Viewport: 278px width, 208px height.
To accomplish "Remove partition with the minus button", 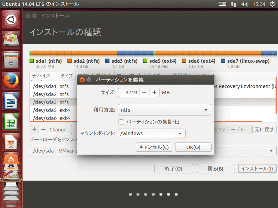I will coord(43,129).
